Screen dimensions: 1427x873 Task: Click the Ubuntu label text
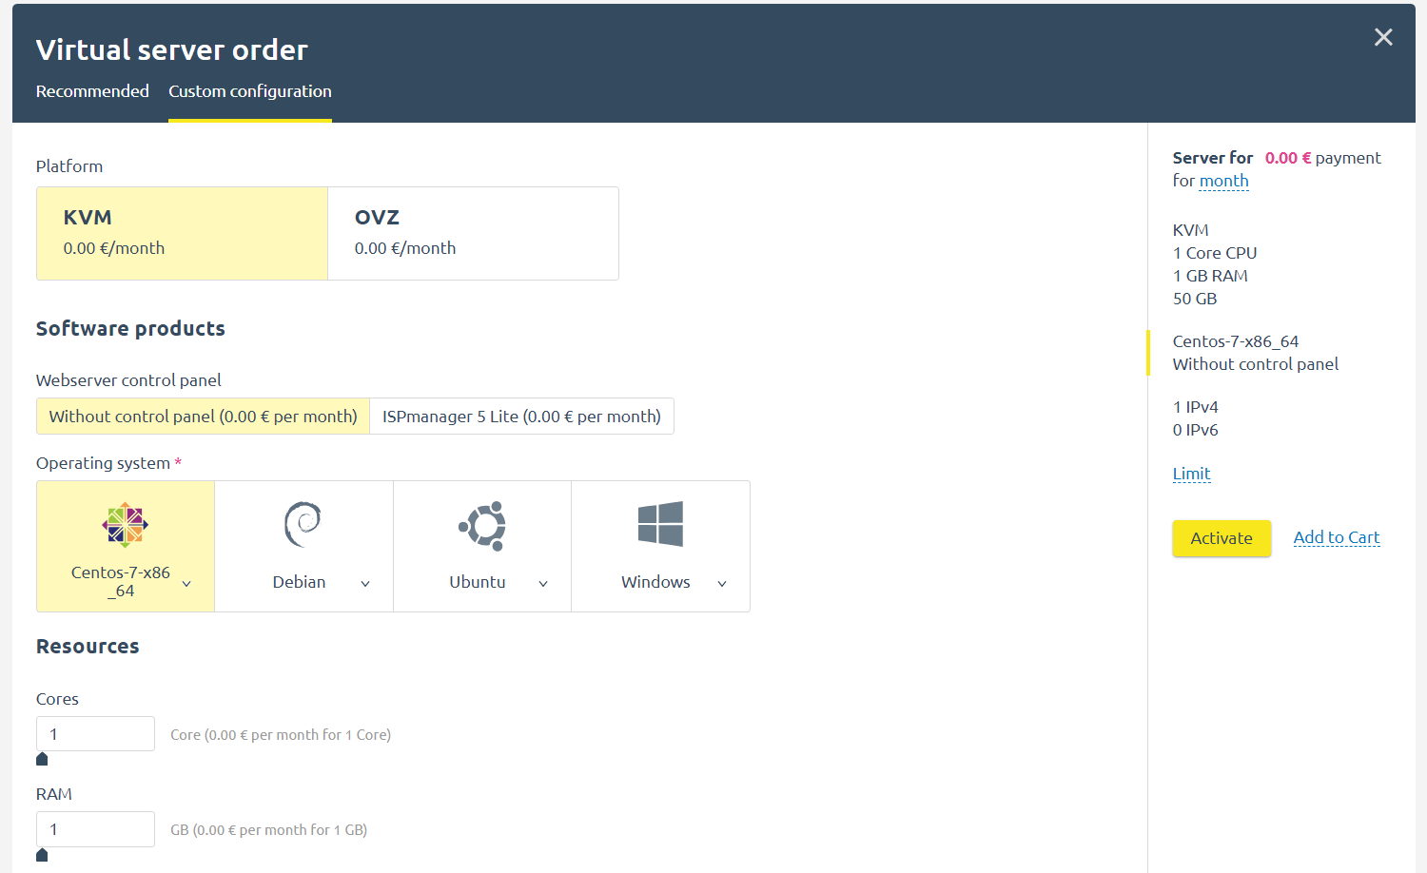pos(478,582)
